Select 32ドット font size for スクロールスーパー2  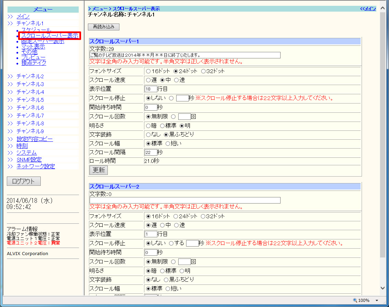pos(203,217)
